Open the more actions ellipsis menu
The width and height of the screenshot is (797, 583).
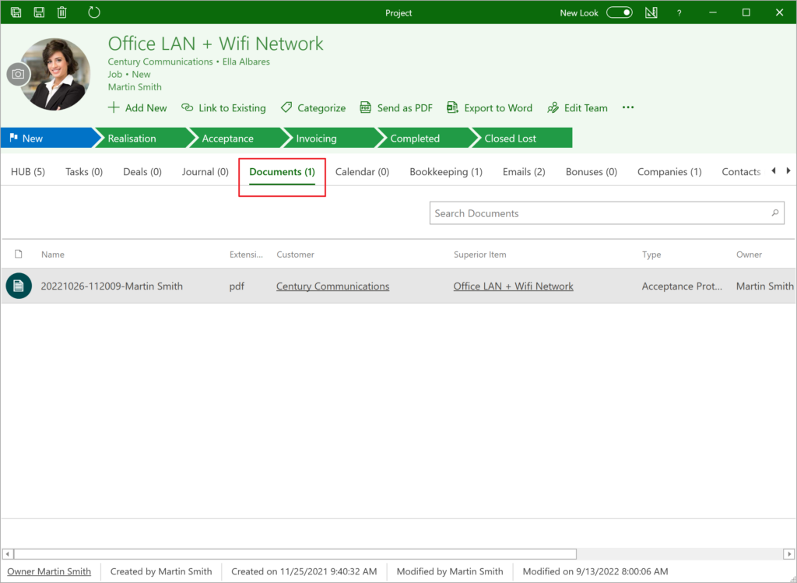628,107
